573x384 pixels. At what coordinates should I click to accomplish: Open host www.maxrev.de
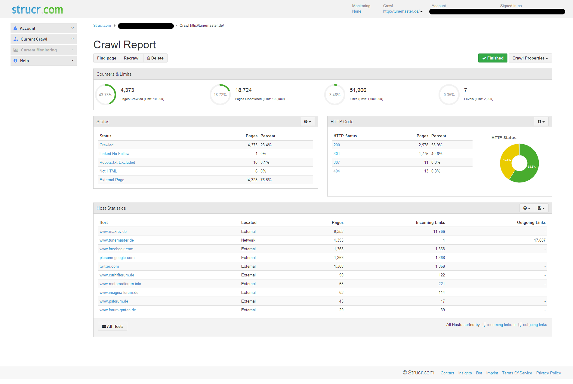(x=113, y=231)
